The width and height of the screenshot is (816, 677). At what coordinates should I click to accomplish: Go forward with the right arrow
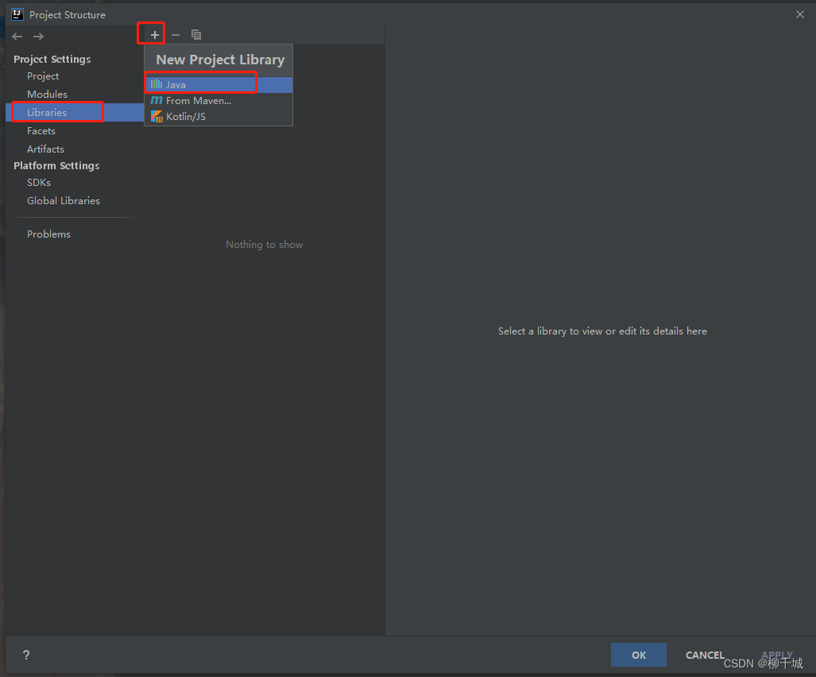click(x=38, y=37)
